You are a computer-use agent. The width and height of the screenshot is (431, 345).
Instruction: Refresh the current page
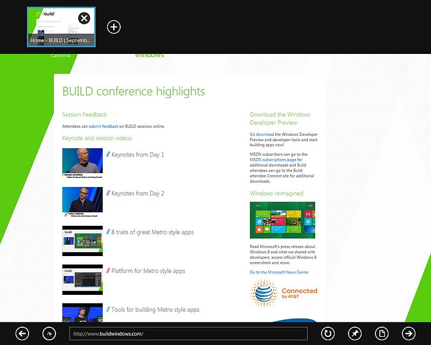click(327, 333)
